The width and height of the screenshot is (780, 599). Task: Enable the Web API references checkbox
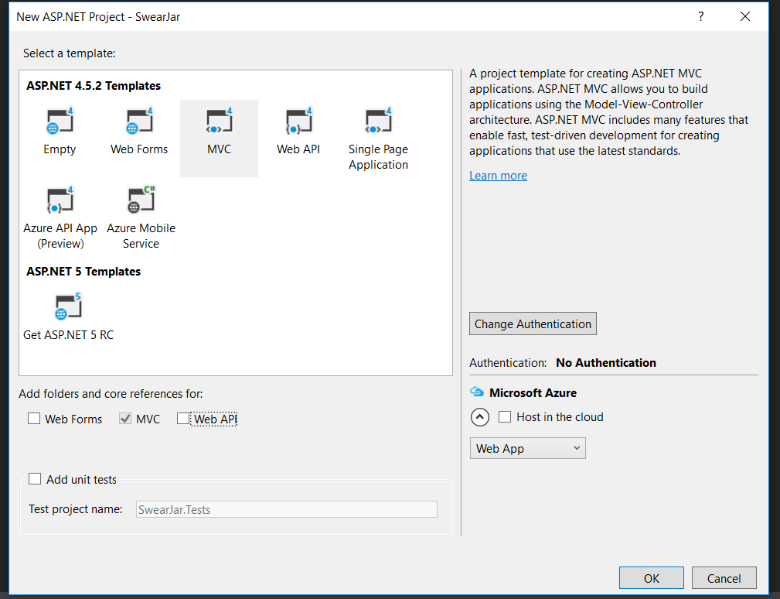point(183,418)
